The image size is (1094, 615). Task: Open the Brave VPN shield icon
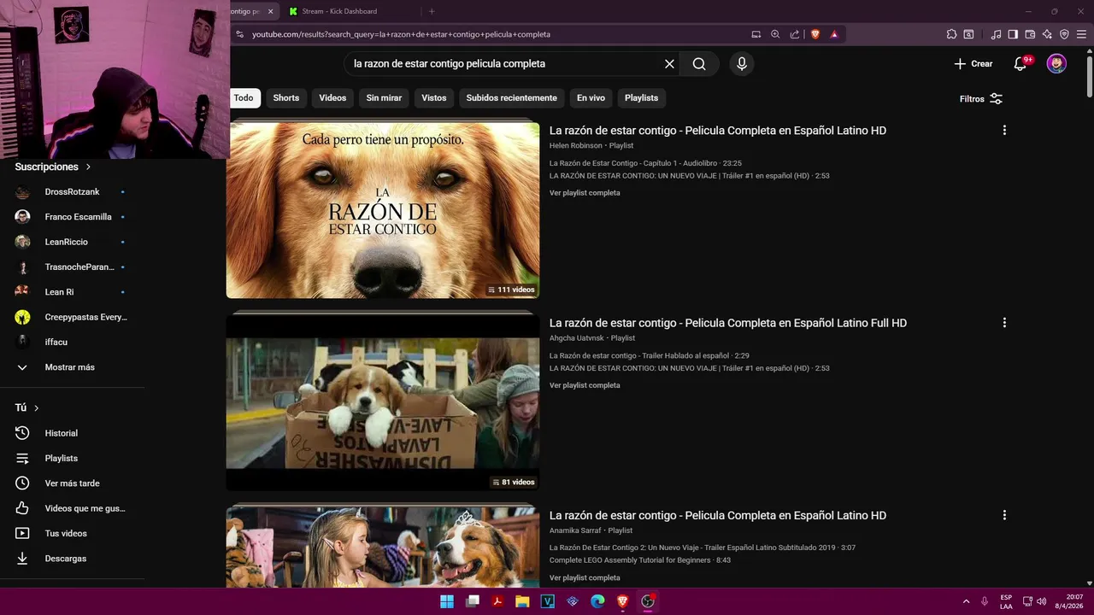tap(1064, 34)
